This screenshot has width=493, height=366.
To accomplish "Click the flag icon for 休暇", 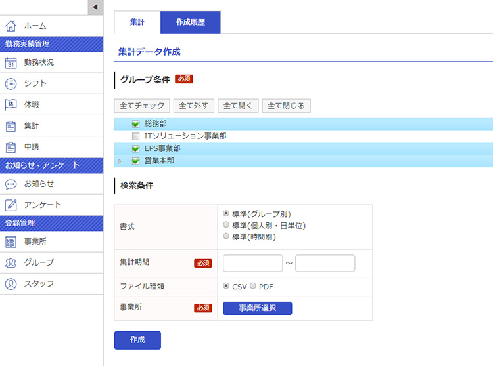I will tap(11, 105).
